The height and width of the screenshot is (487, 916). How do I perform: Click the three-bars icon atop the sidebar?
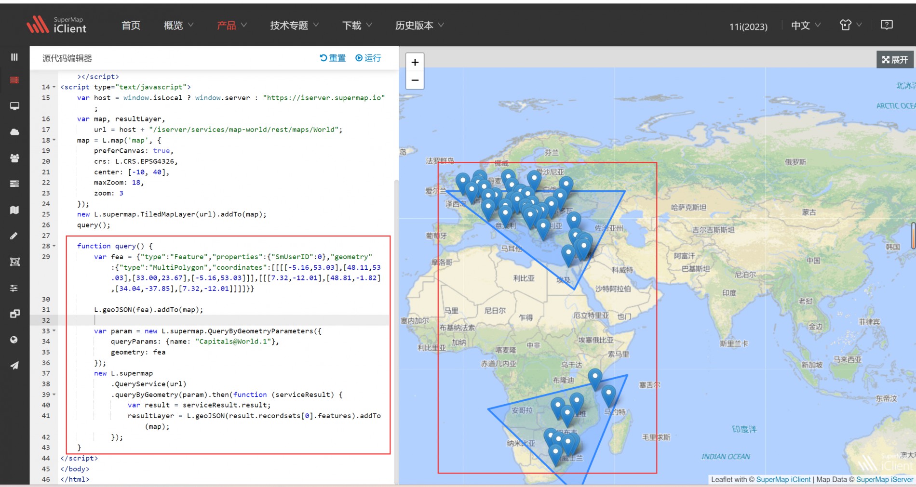tap(14, 57)
